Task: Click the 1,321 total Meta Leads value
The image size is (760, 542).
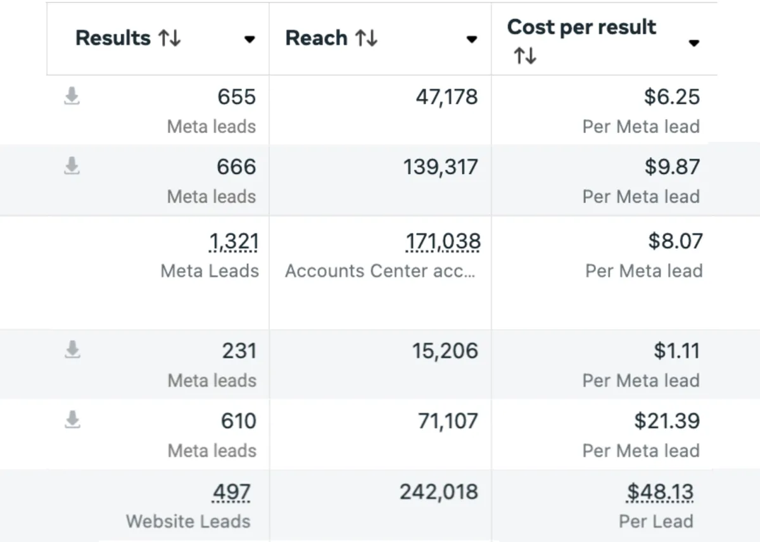Action: coord(233,241)
